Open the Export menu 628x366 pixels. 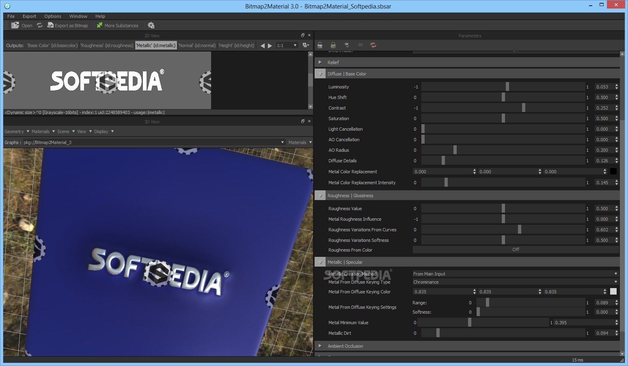click(29, 16)
